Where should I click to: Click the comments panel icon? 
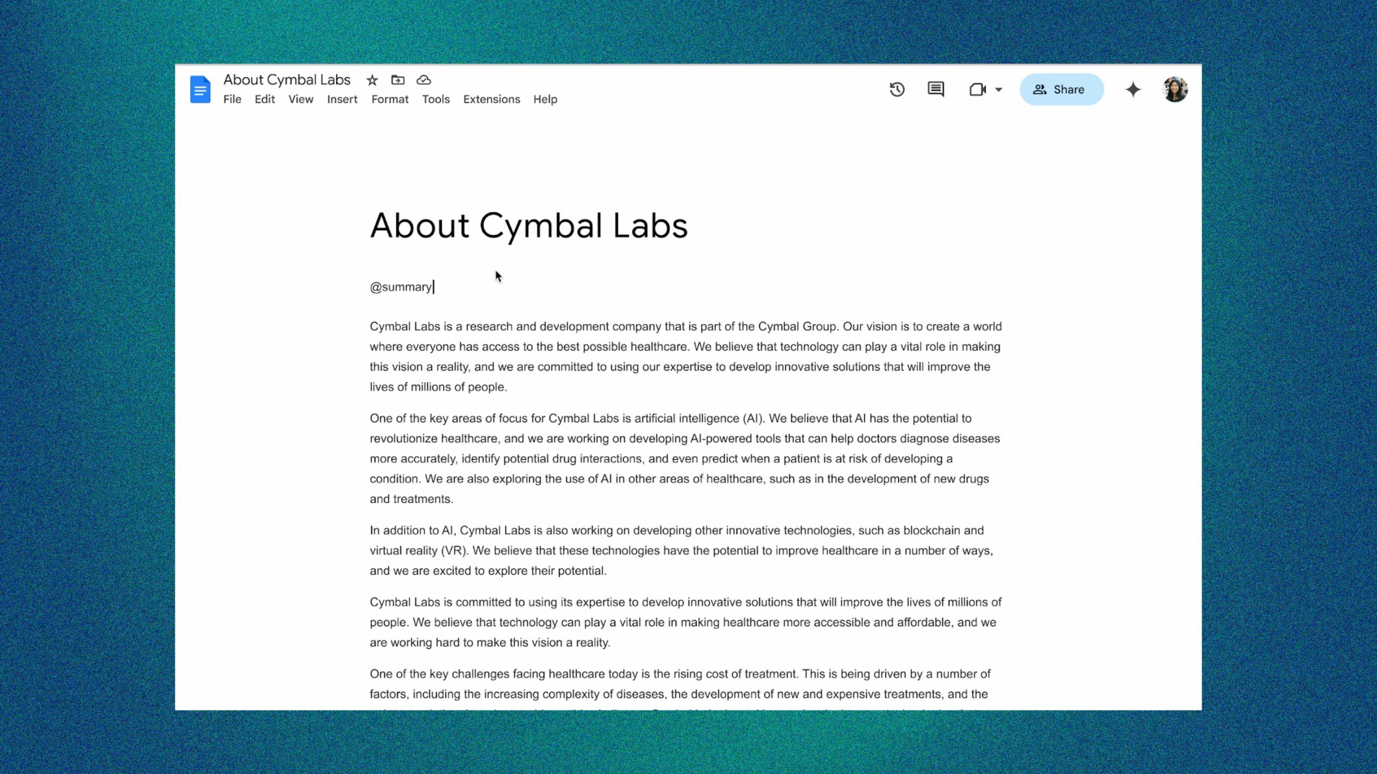935,89
